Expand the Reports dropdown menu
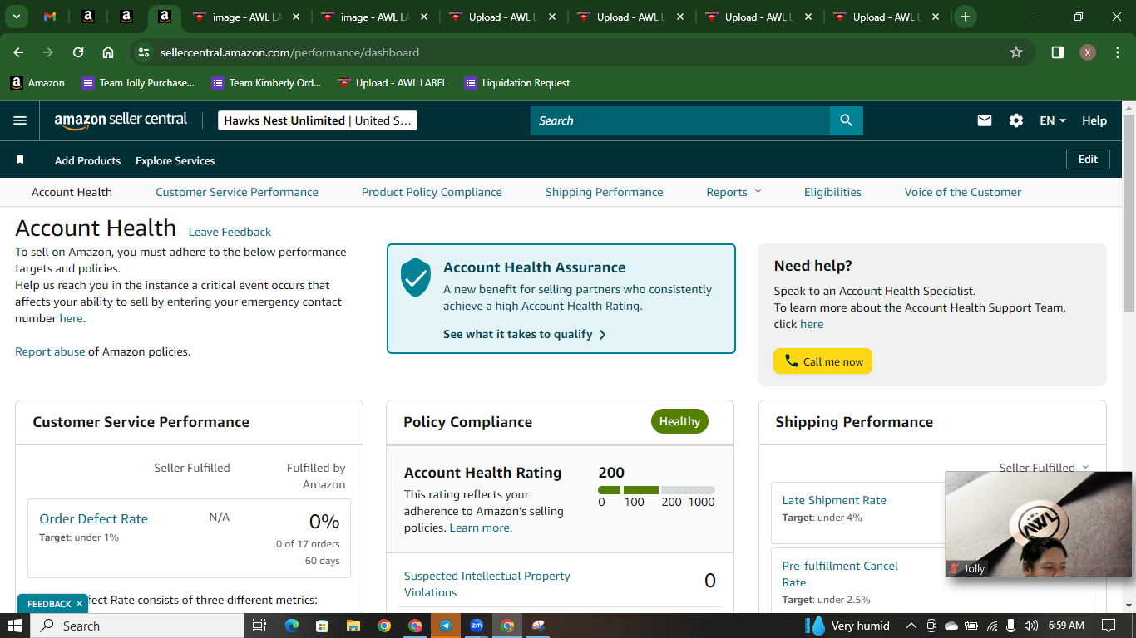The width and height of the screenshot is (1136, 638). pyautogui.click(x=733, y=192)
